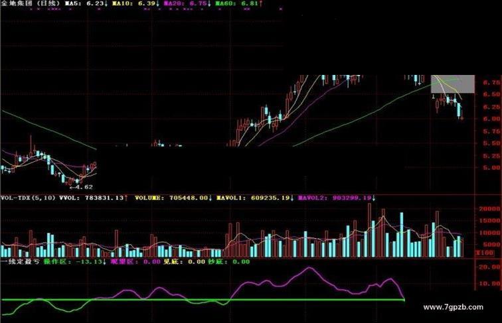Click the 金地集团 (日线) chart title

coord(30,3)
